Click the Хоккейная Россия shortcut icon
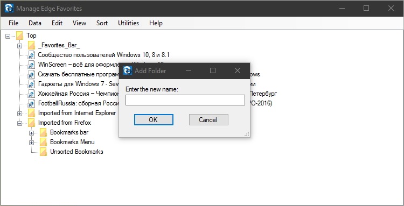The height and width of the screenshot is (206, 404). coord(31,94)
